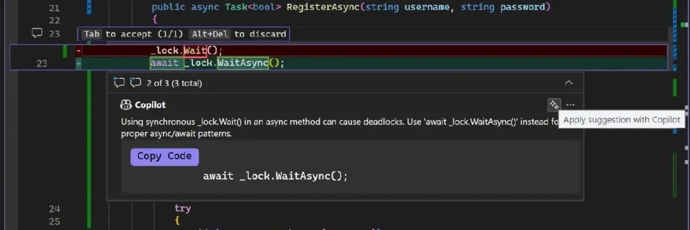
Task: Collapse the Copilot comment panel
Action: [x=569, y=83]
